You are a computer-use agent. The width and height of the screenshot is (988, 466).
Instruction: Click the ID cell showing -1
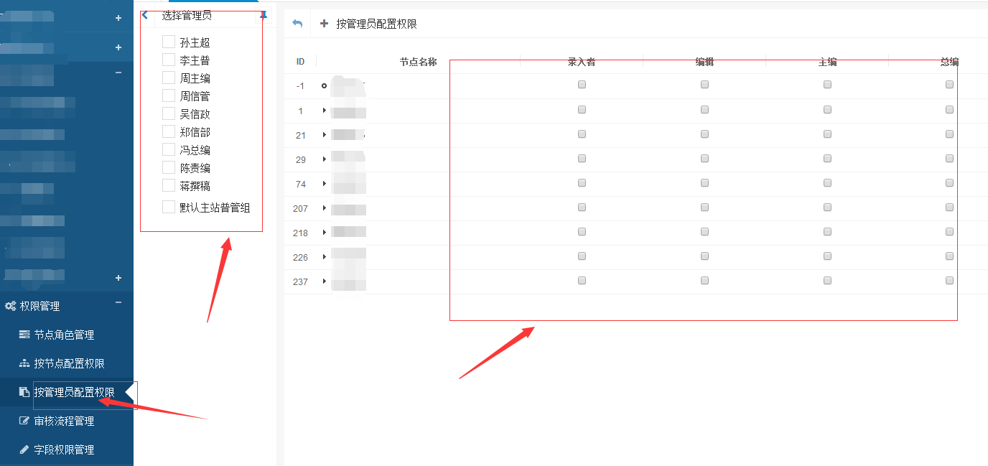click(300, 86)
